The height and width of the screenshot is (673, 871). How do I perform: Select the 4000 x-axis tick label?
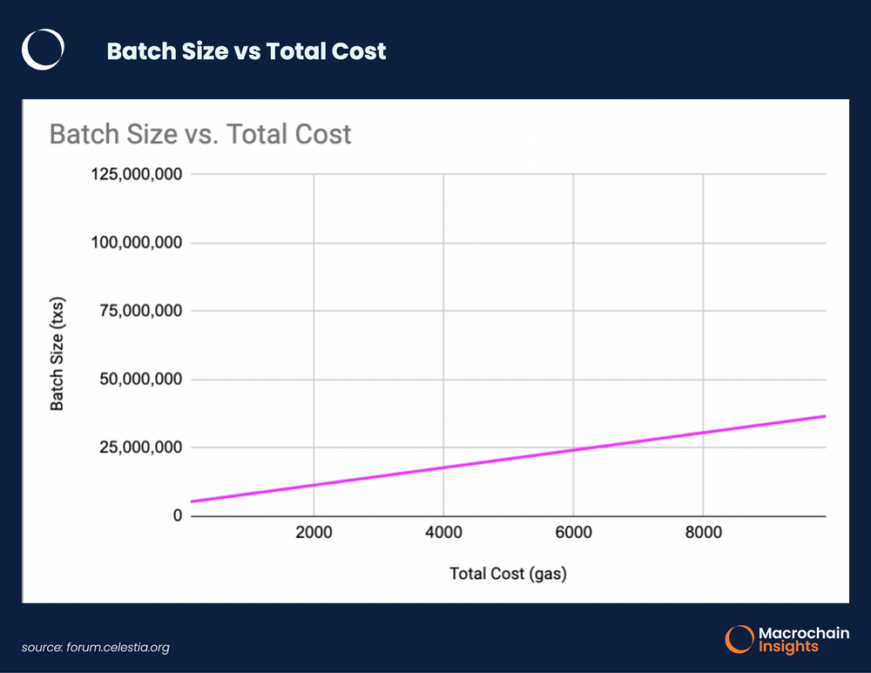coord(443,533)
